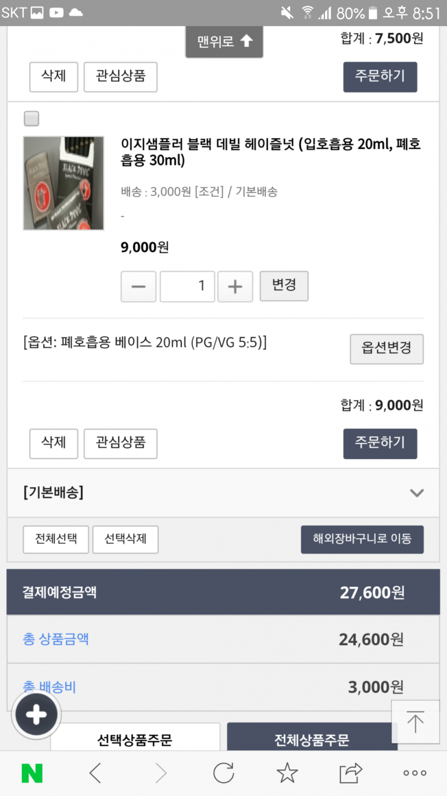Increase quantity with the plus button
Image resolution: width=447 pixels, height=796 pixels.
coord(235,286)
